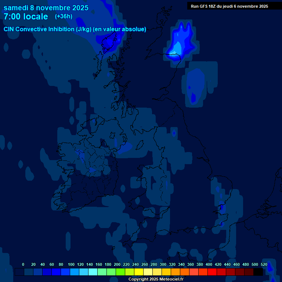Viewport: 282px width, 282px height.
Task: Click the date title samedi 8 novembre 2025
Action: tap(46, 8)
